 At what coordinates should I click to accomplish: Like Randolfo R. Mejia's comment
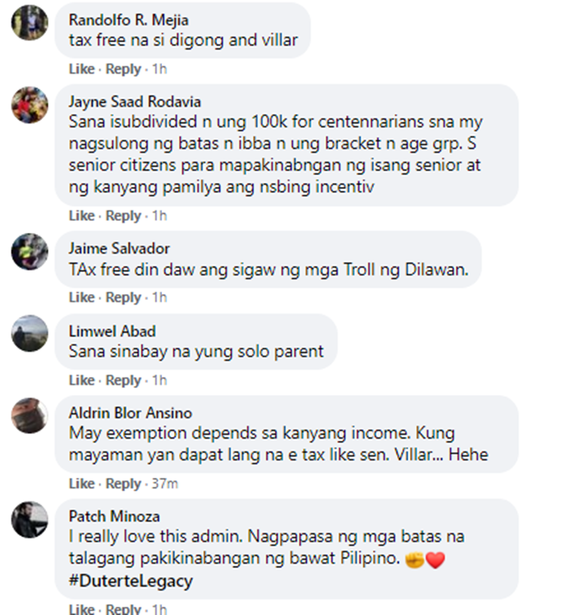click(x=81, y=69)
